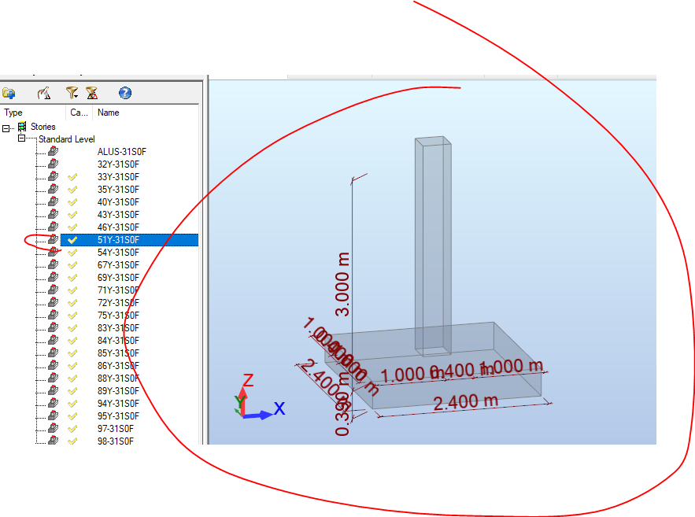The image size is (695, 517).
Task: Toggle the checkmark beside 33Y-31S0F
Action: 74,176
